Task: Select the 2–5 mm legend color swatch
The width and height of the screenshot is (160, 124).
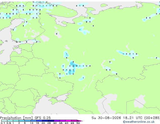Action: click(22, 121)
